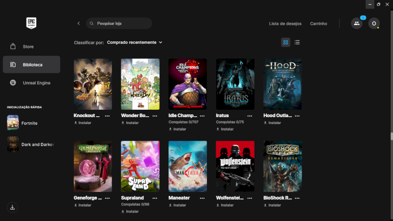Viewport: 393px width, 221px height.
Task: Click the Maneater title text
Action: (x=179, y=198)
